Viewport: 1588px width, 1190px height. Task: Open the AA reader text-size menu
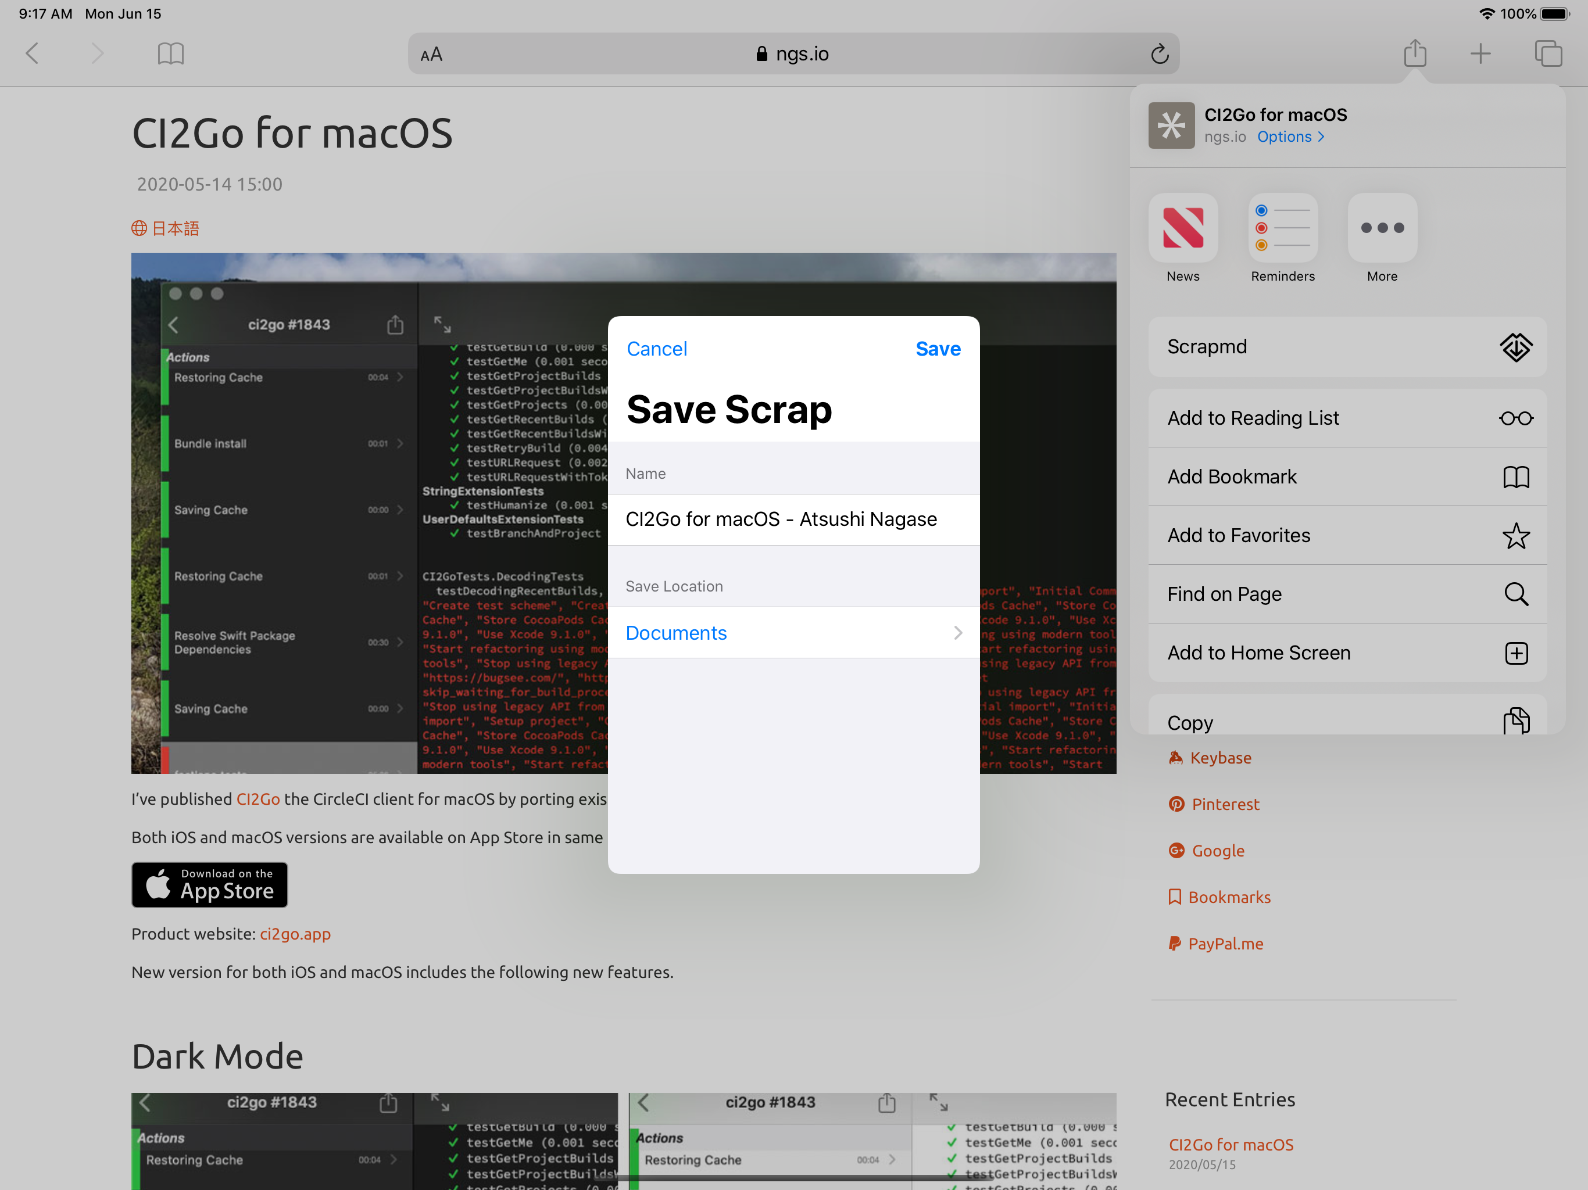pyautogui.click(x=431, y=55)
